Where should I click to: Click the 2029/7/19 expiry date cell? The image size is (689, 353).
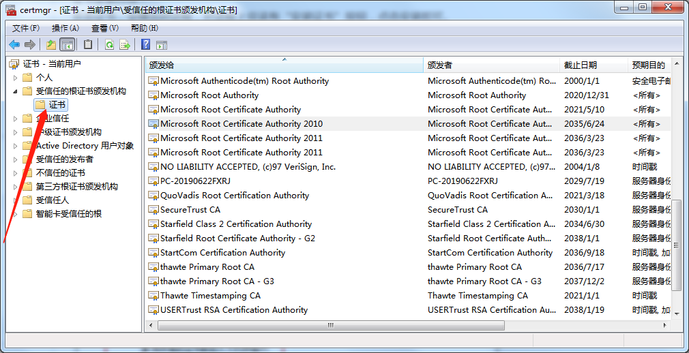click(x=585, y=181)
